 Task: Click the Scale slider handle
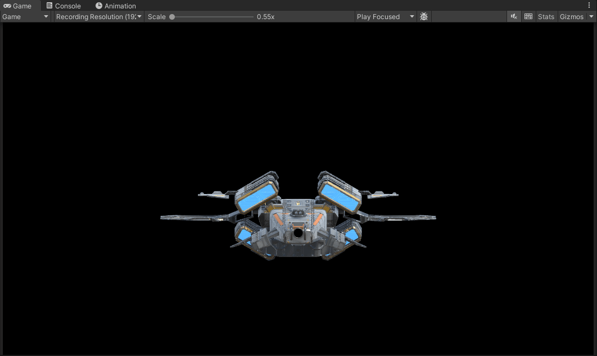tap(171, 16)
